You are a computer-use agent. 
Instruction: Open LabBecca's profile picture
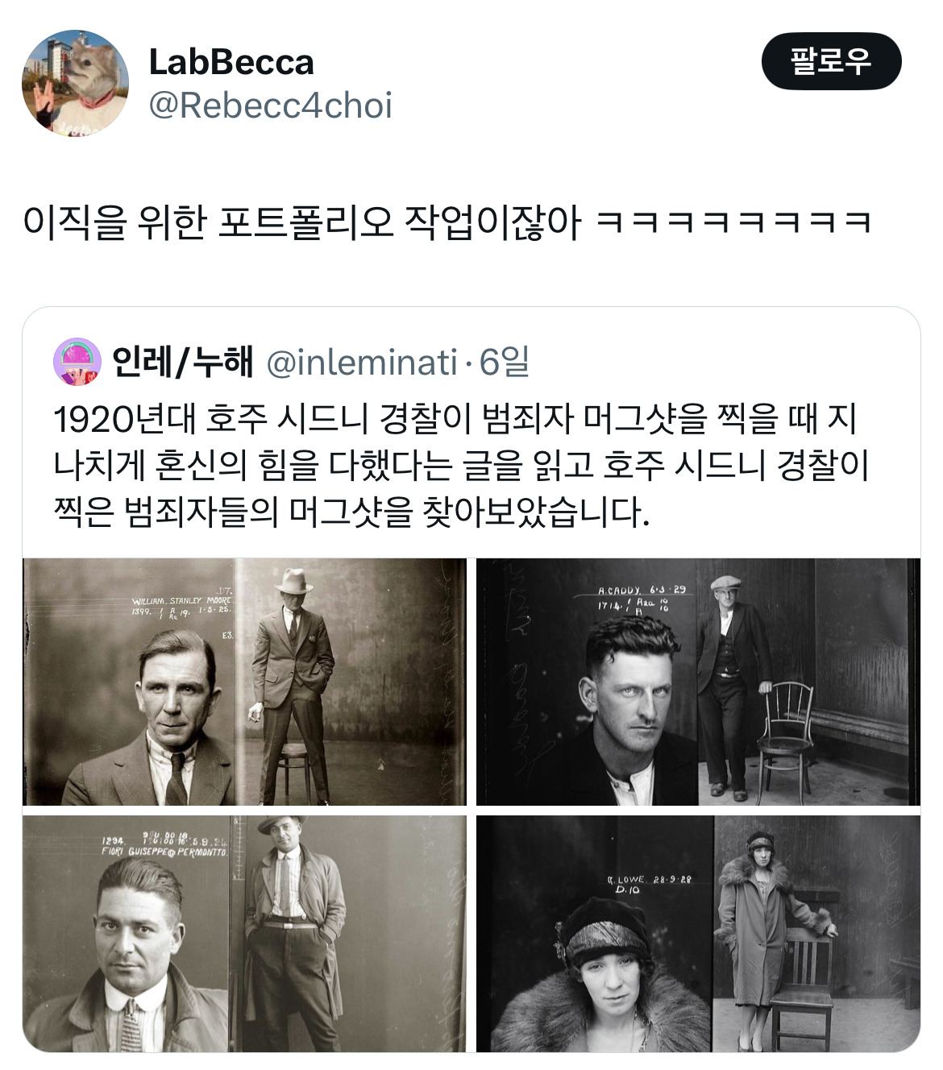(x=75, y=83)
